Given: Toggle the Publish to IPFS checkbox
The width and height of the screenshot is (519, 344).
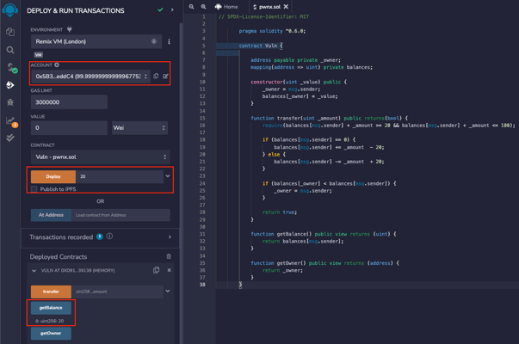Looking at the screenshot, I should 34,189.
